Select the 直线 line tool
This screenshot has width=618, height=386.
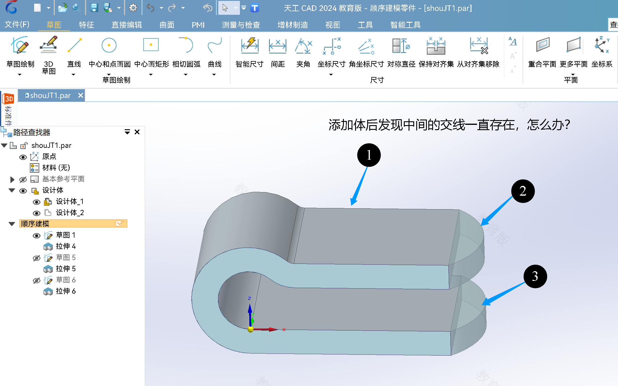[x=74, y=52]
